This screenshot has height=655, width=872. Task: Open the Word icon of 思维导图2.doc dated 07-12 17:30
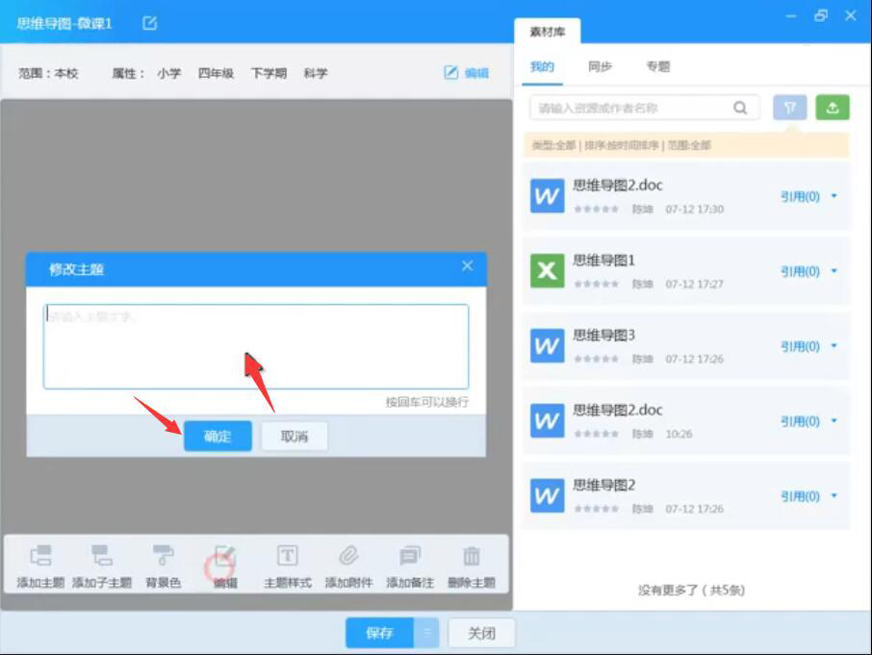548,195
